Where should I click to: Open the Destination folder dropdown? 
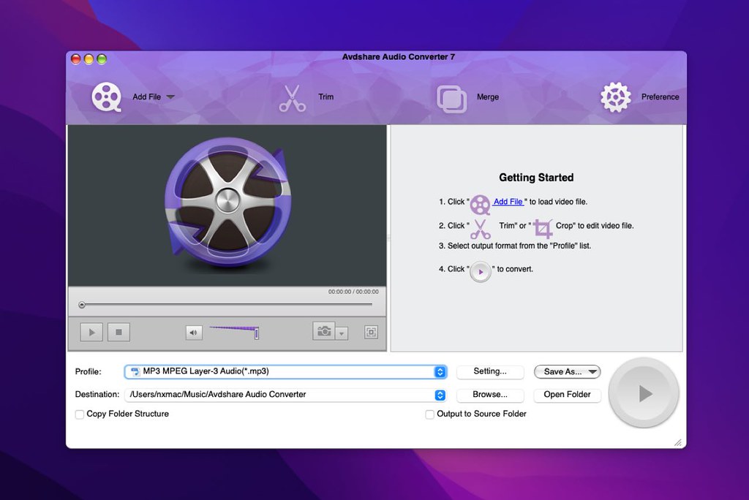tap(440, 395)
